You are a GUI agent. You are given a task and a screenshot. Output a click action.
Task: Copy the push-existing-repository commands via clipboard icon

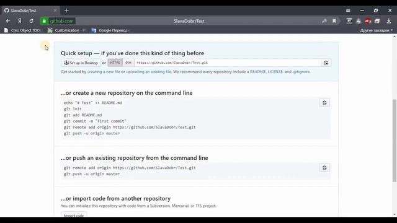tap(324, 168)
